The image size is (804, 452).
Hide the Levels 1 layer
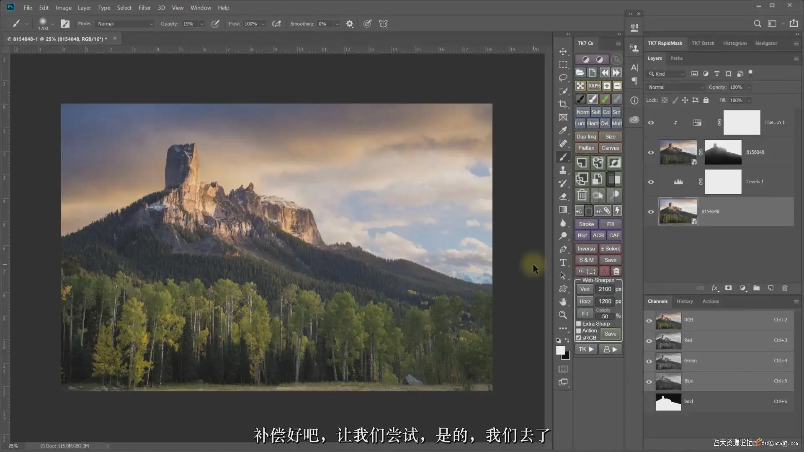(651, 182)
